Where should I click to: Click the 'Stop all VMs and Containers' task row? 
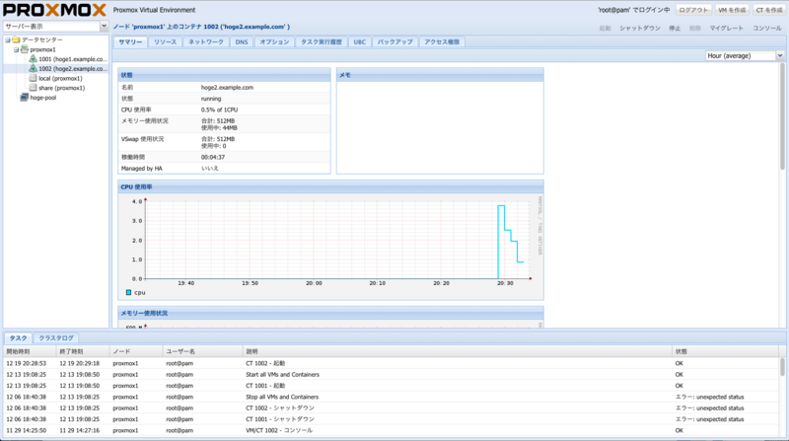391,397
